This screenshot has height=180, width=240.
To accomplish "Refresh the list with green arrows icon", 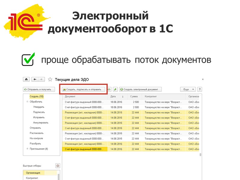I will click(109, 89).
